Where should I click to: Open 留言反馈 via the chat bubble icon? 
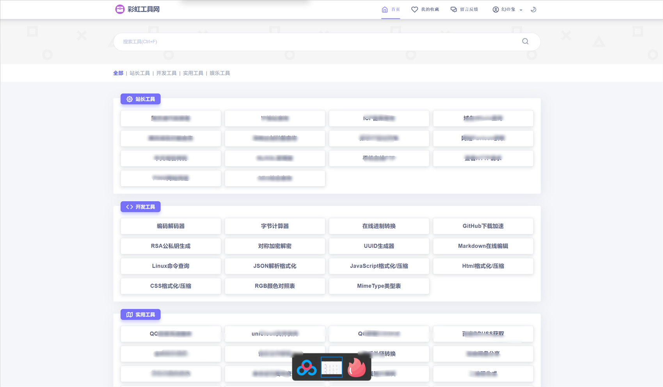coord(453,9)
